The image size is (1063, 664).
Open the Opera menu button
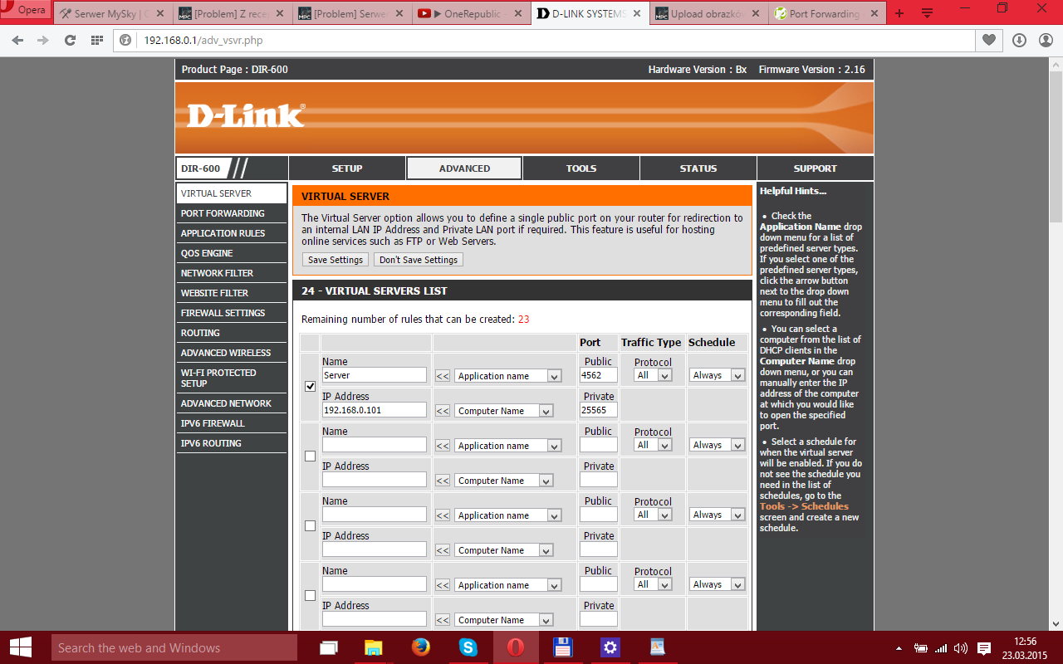27,11
